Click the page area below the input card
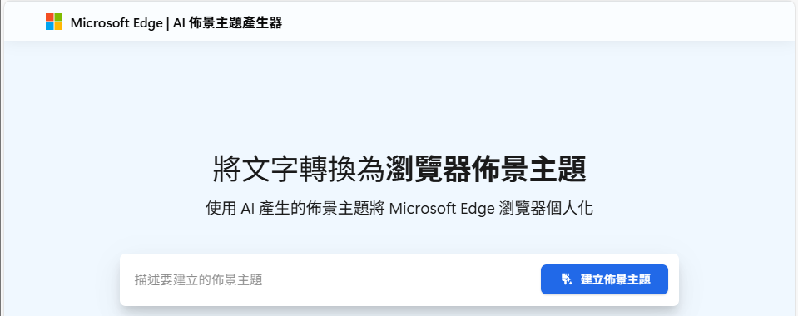The height and width of the screenshot is (316, 798). tap(399, 311)
